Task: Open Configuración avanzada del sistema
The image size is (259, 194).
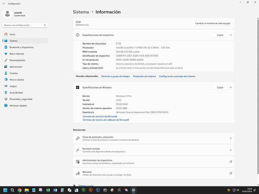Action: [177, 76]
